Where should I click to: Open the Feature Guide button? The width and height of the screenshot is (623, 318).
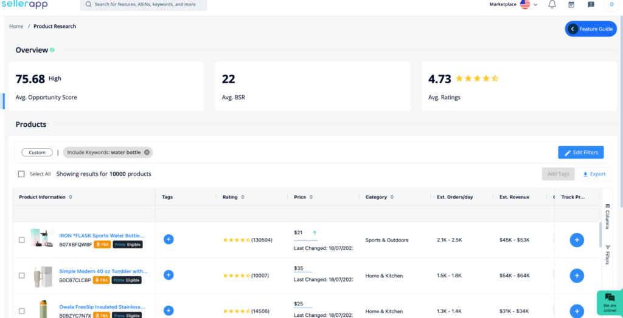(x=591, y=29)
